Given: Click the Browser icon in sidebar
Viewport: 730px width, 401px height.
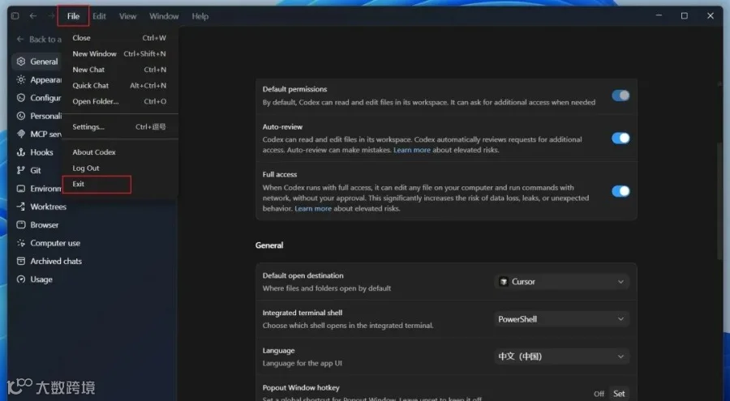Looking at the screenshot, I should [x=21, y=224].
